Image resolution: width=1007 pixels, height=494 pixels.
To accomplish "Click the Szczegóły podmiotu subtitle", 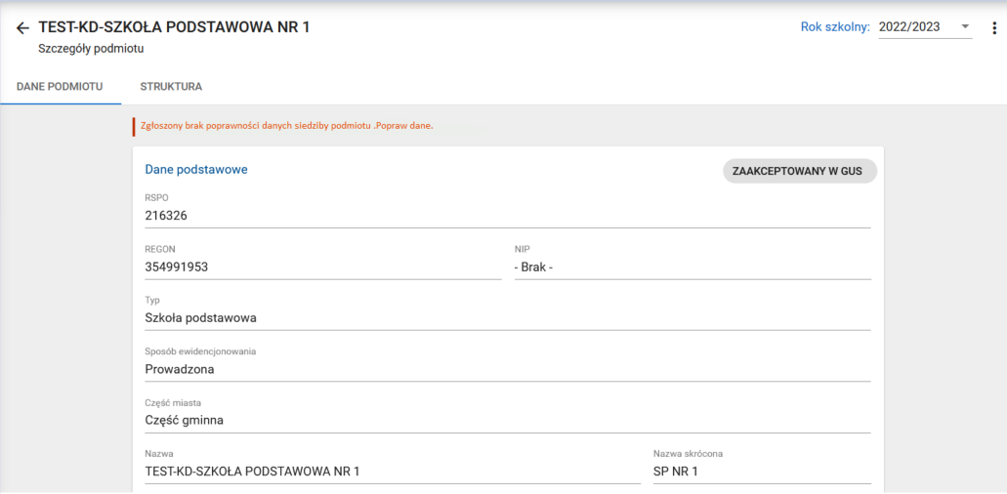I will click(91, 48).
